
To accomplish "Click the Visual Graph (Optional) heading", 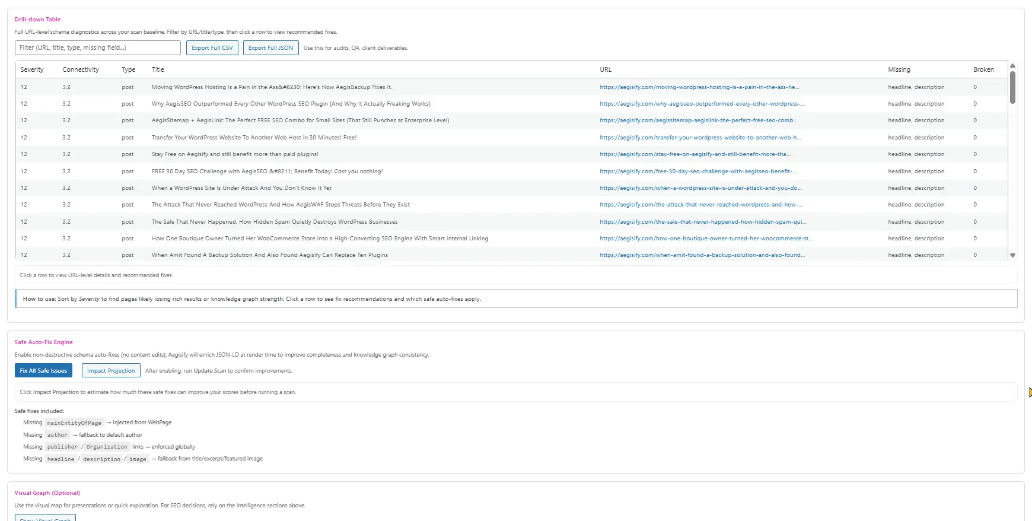I will point(47,493).
